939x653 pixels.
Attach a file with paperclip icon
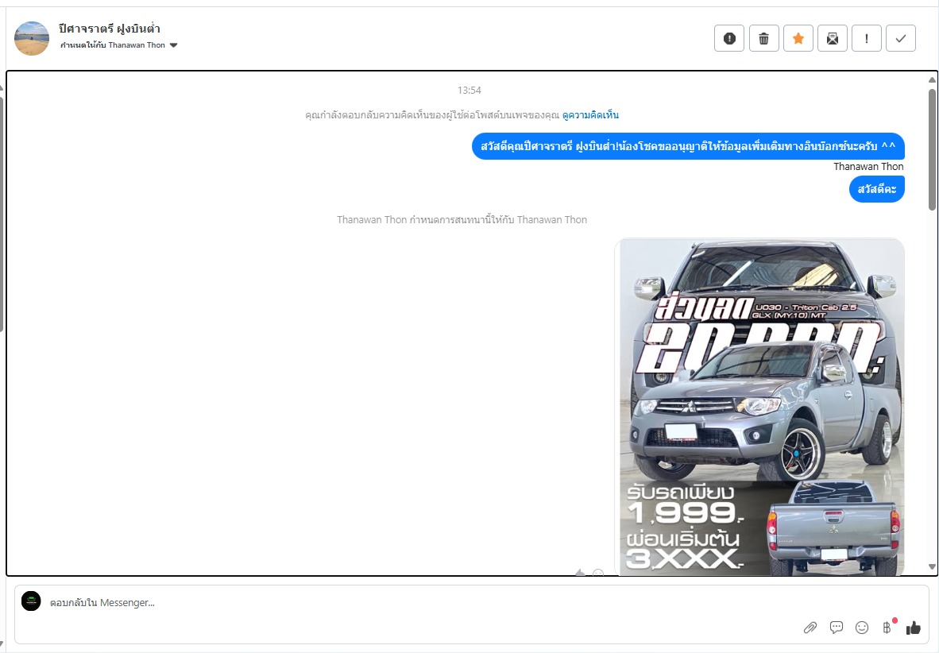click(x=810, y=628)
